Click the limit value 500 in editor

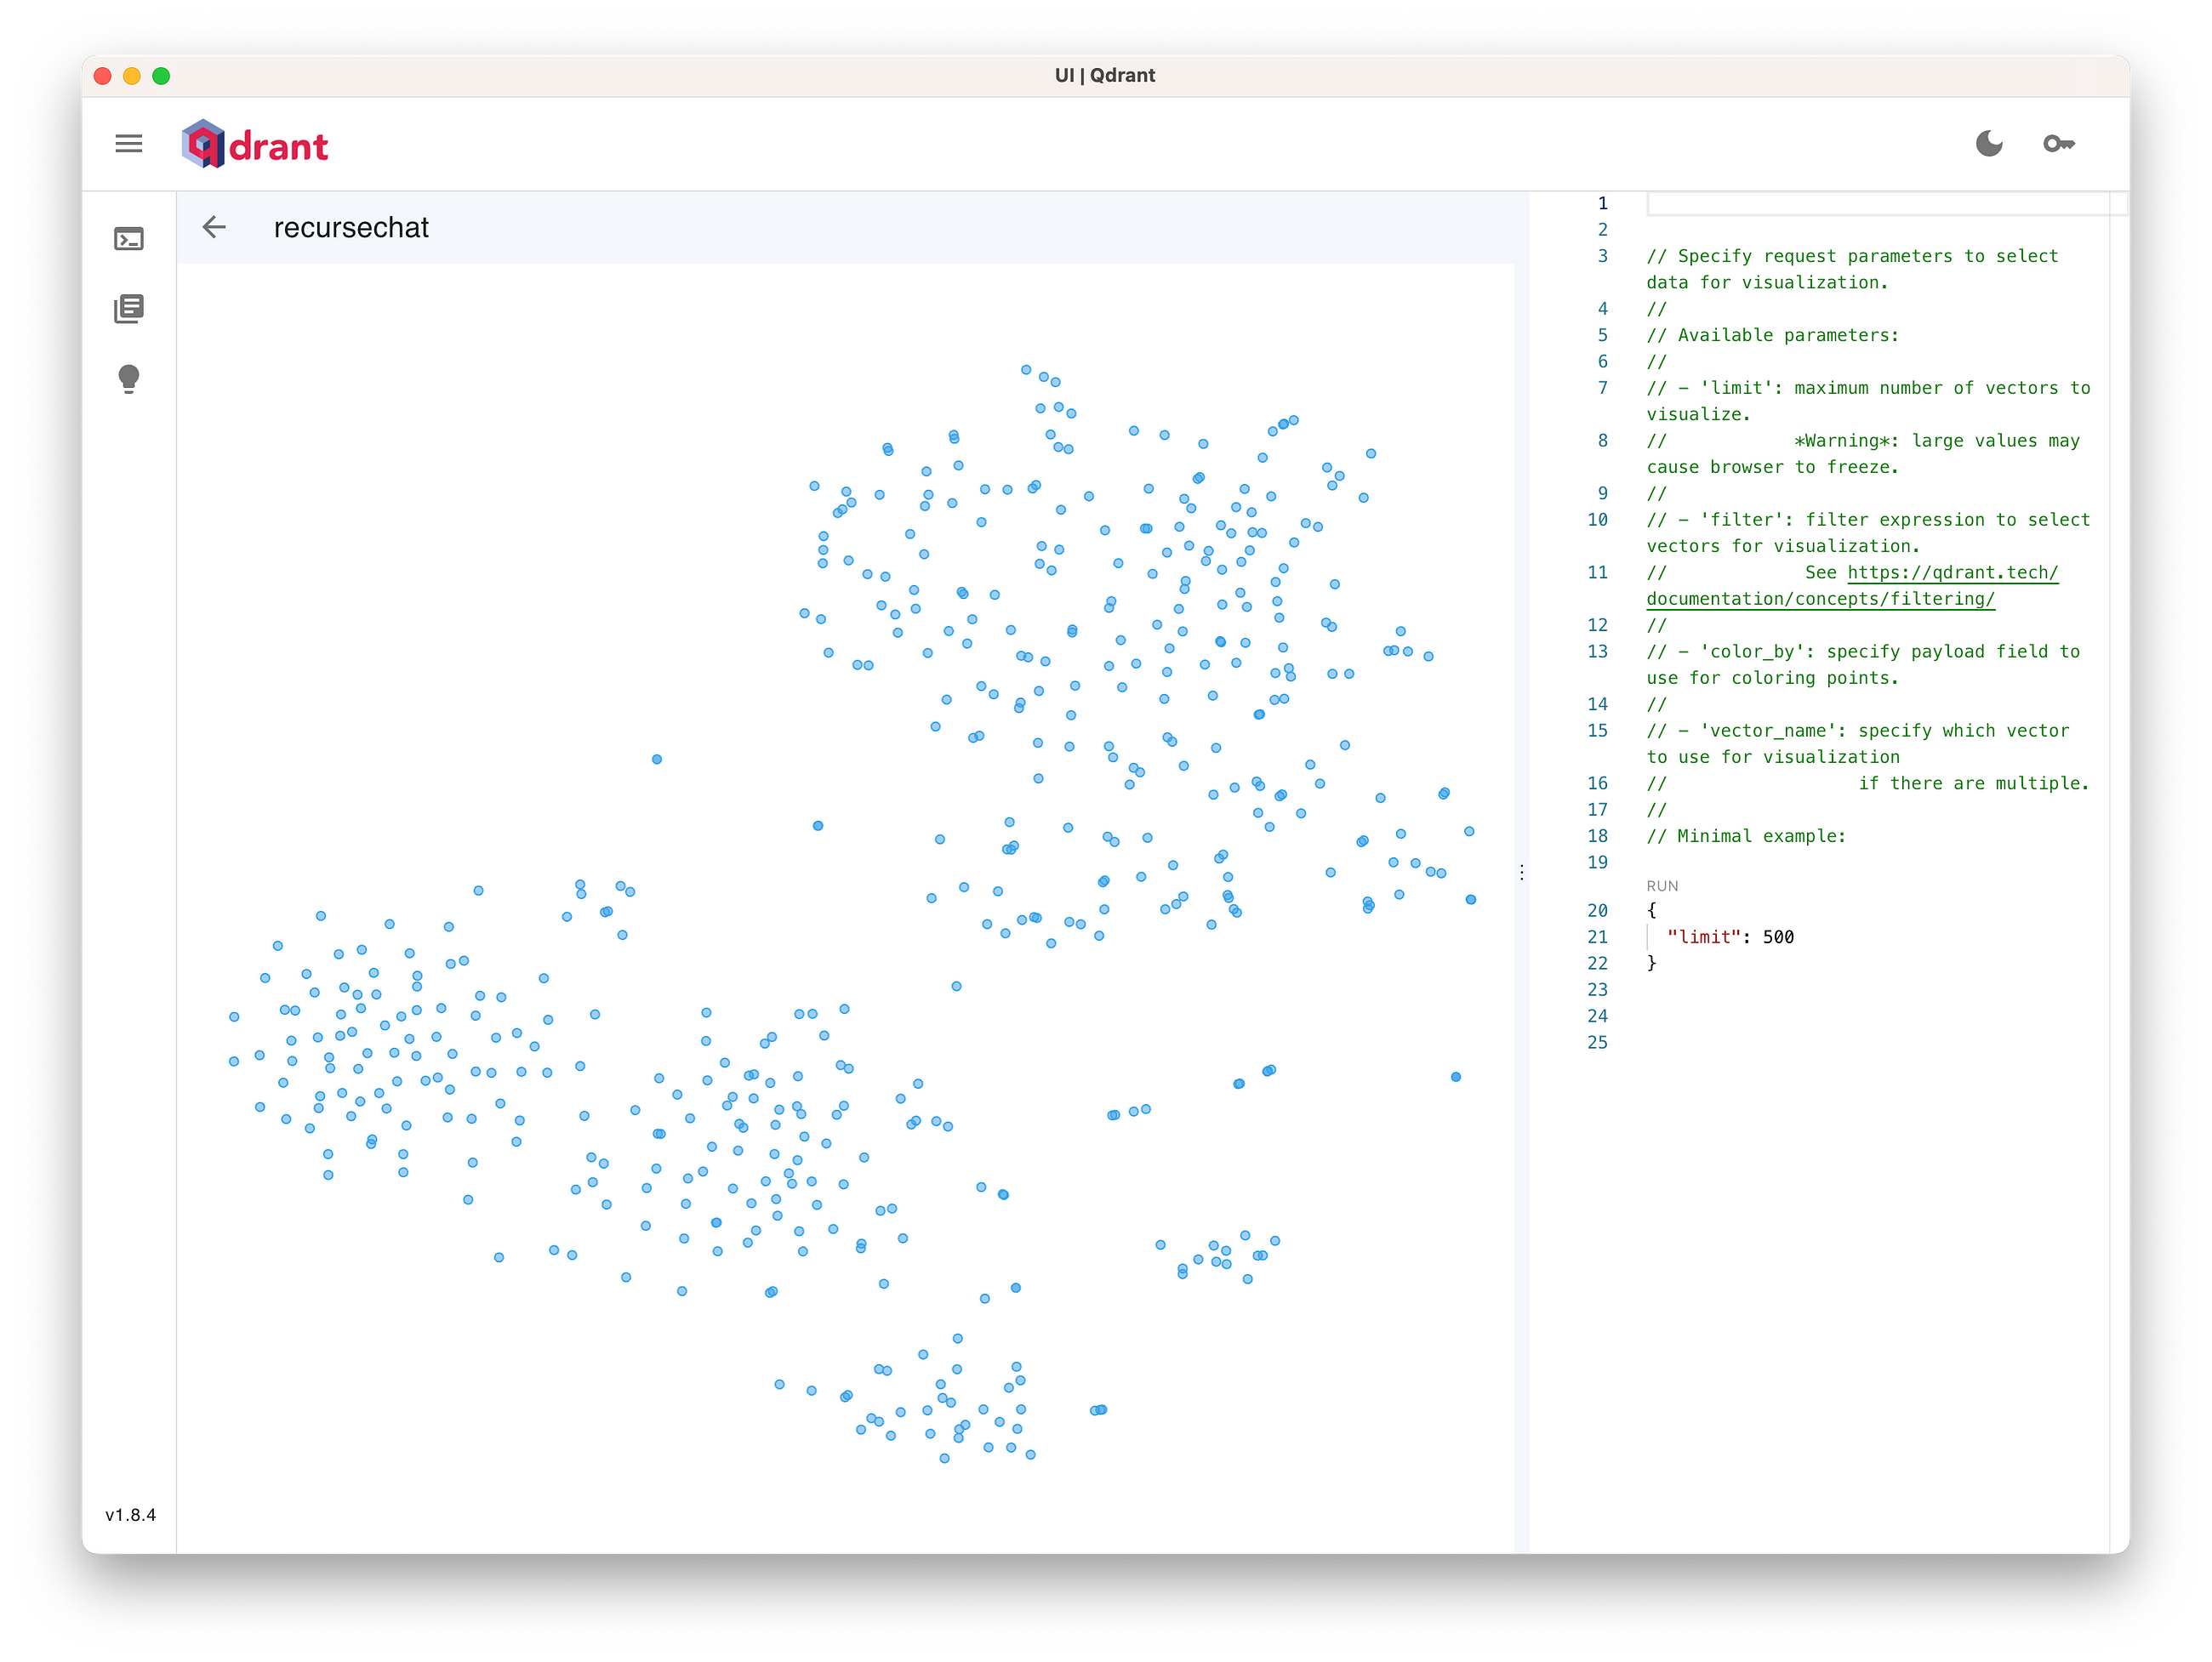(1778, 937)
